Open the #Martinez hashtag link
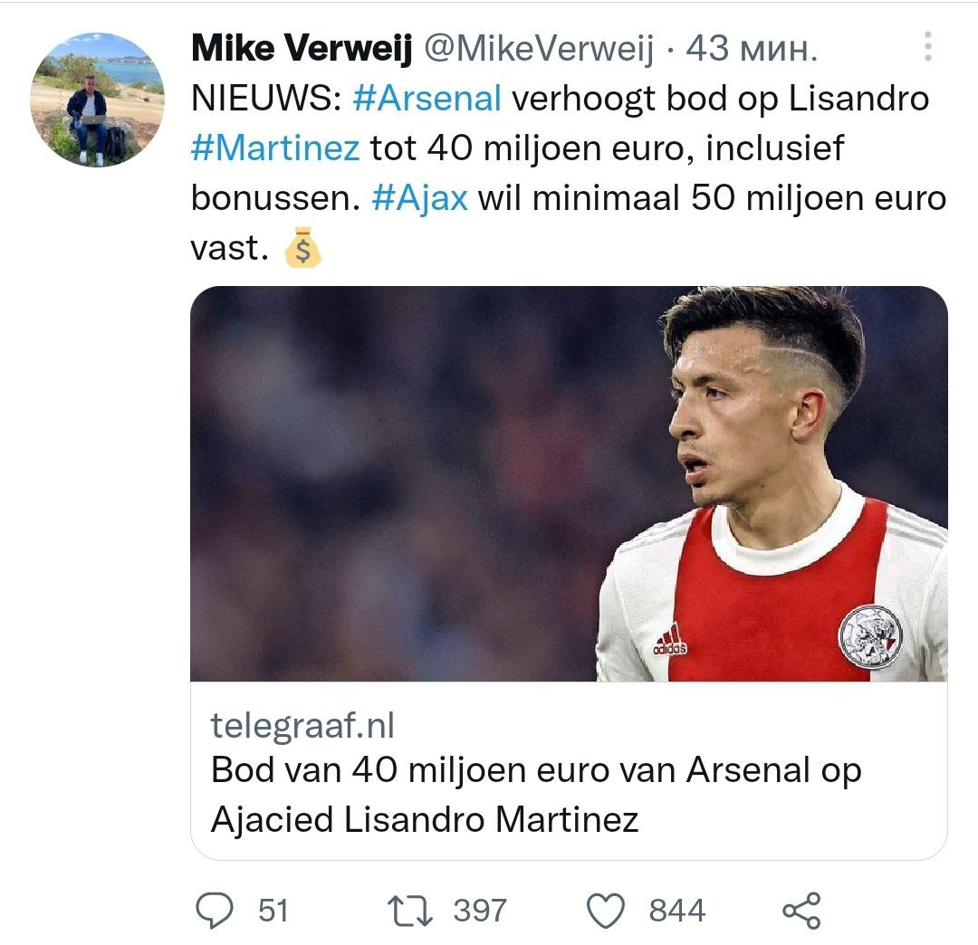Image resolution: width=978 pixels, height=945 pixels. (x=275, y=148)
